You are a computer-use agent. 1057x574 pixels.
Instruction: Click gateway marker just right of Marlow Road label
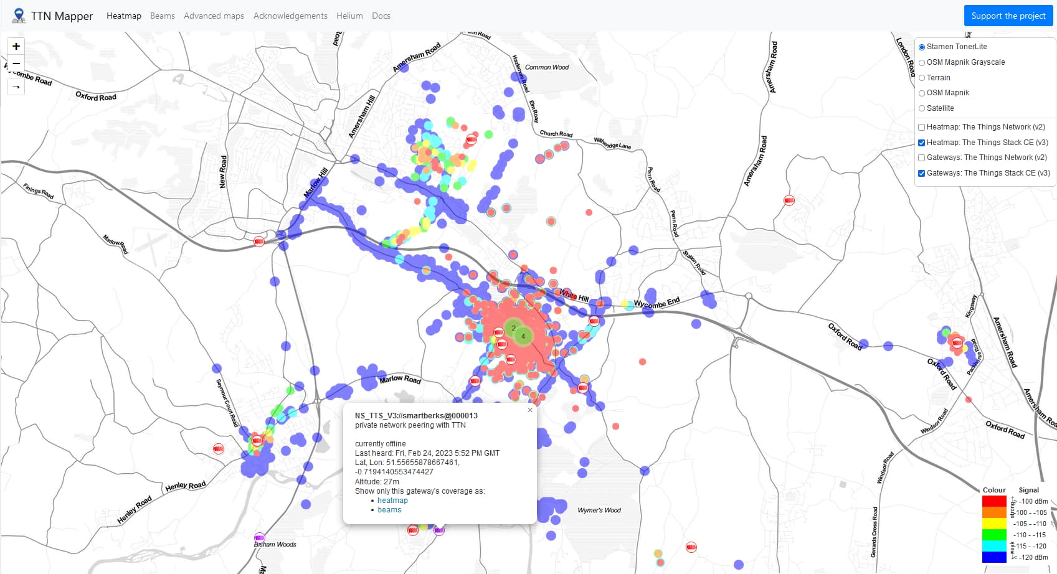click(x=475, y=381)
